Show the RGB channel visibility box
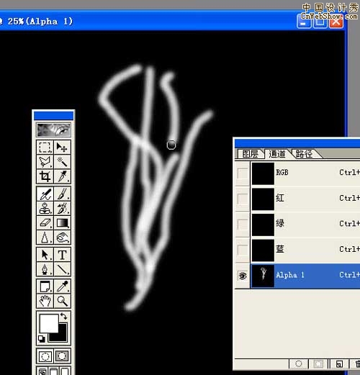 click(x=243, y=173)
